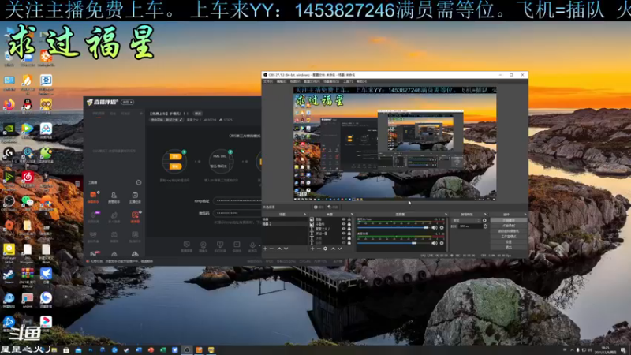
Task: Pop out Audio Mixer dock via header icon
Action: point(446,215)
